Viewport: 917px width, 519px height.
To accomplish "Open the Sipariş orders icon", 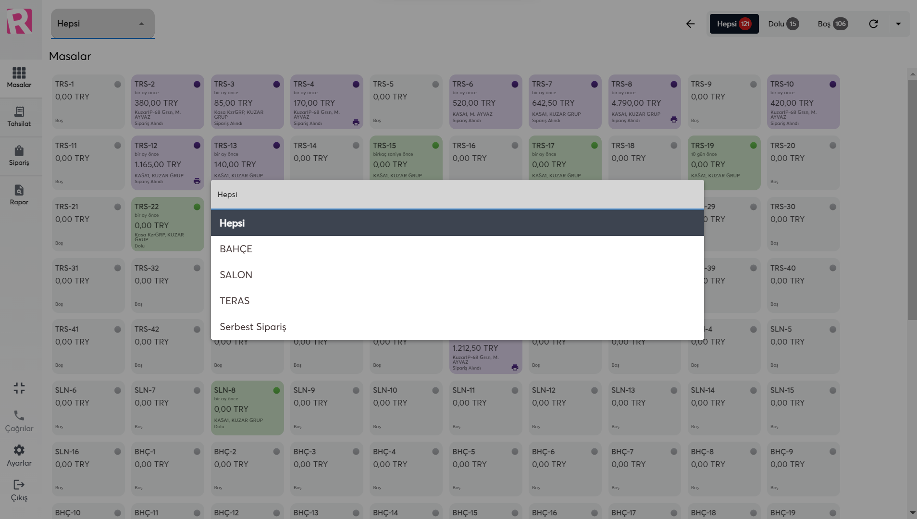I will point(19,151).
